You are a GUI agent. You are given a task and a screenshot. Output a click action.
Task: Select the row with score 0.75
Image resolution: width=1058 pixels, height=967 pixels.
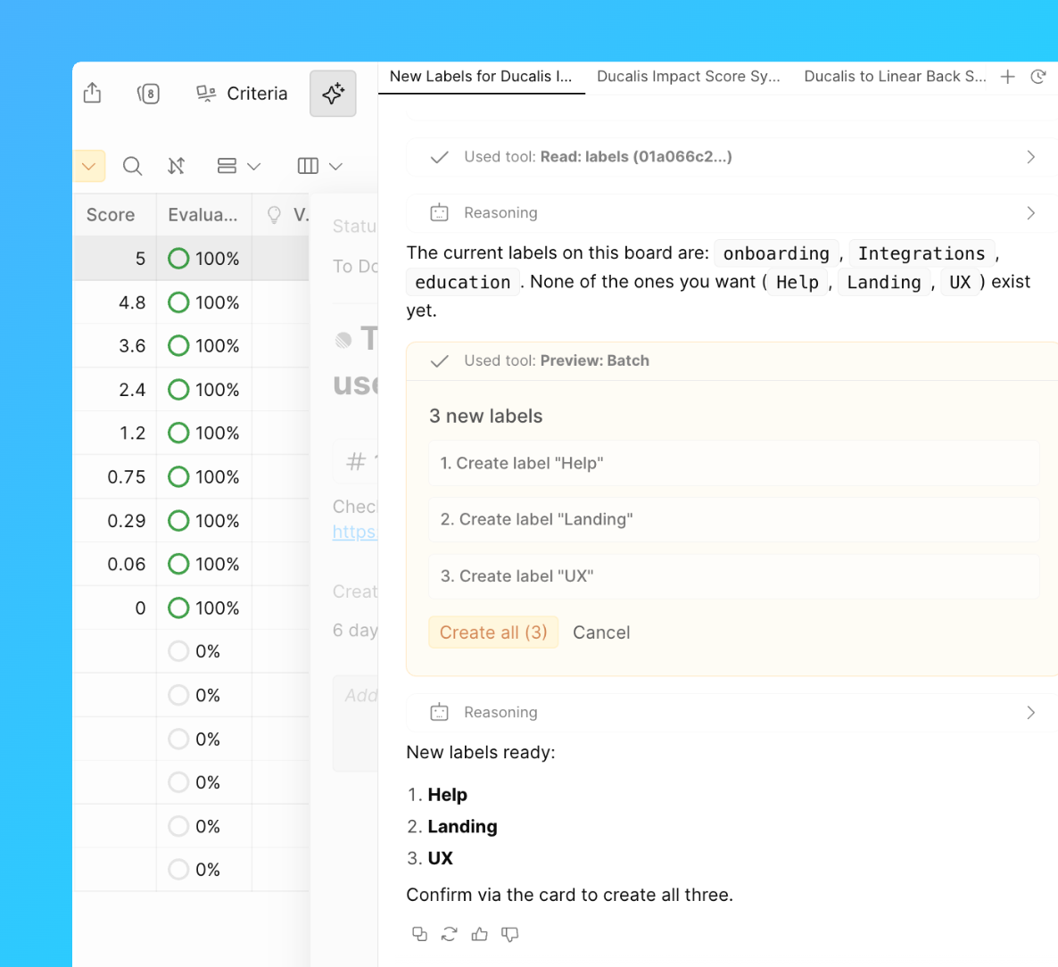tap(192, 476)
